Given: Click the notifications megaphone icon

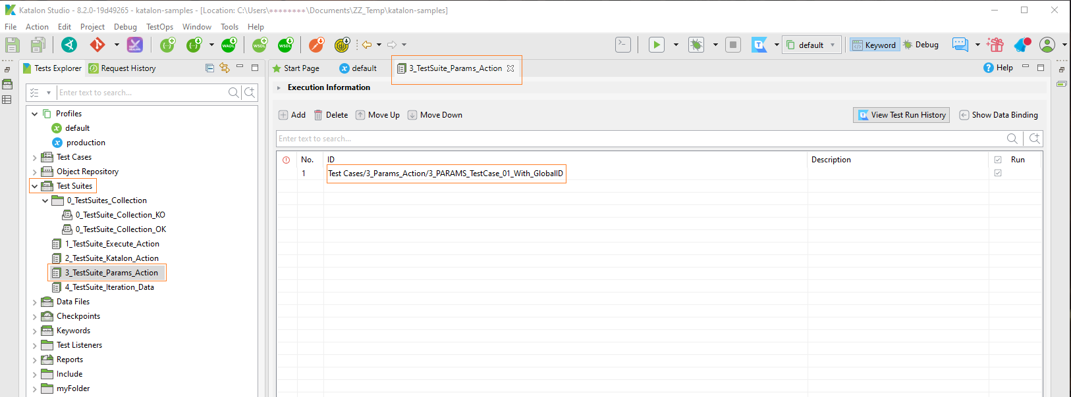Looking at the screenshot, I should (x=1022, y=45).
